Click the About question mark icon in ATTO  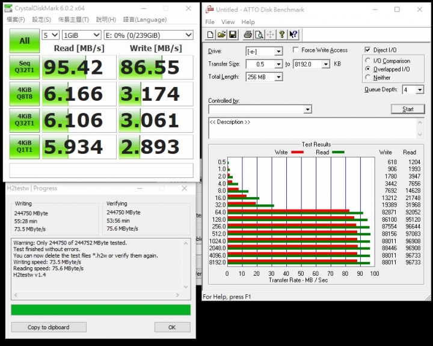click(281, 34)
